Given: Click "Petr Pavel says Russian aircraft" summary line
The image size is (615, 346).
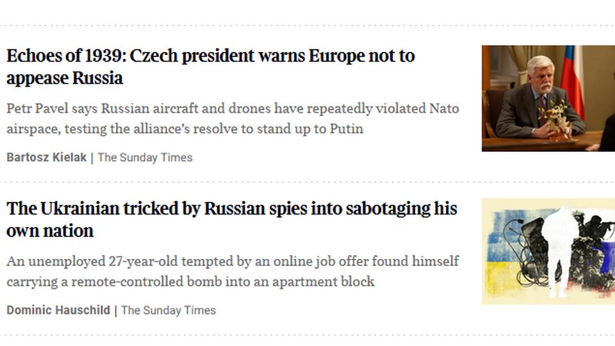Looking at the screenshot, I should [233, 108].
